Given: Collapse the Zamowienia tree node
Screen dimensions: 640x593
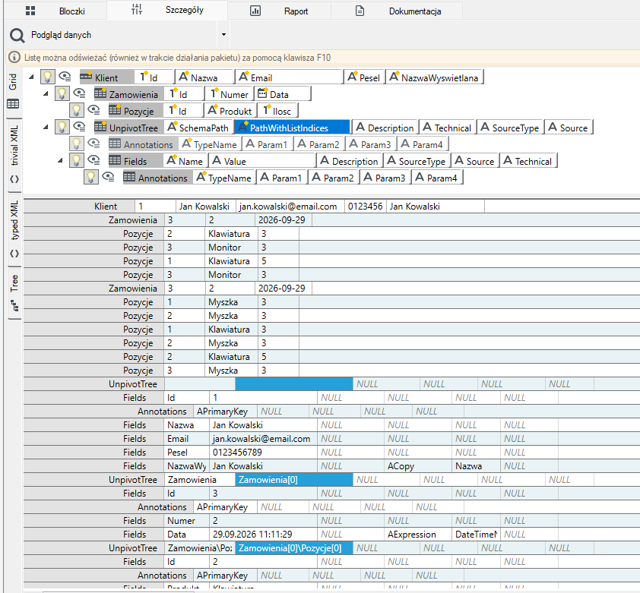Looking at the screenshot, I should (46, 93).
